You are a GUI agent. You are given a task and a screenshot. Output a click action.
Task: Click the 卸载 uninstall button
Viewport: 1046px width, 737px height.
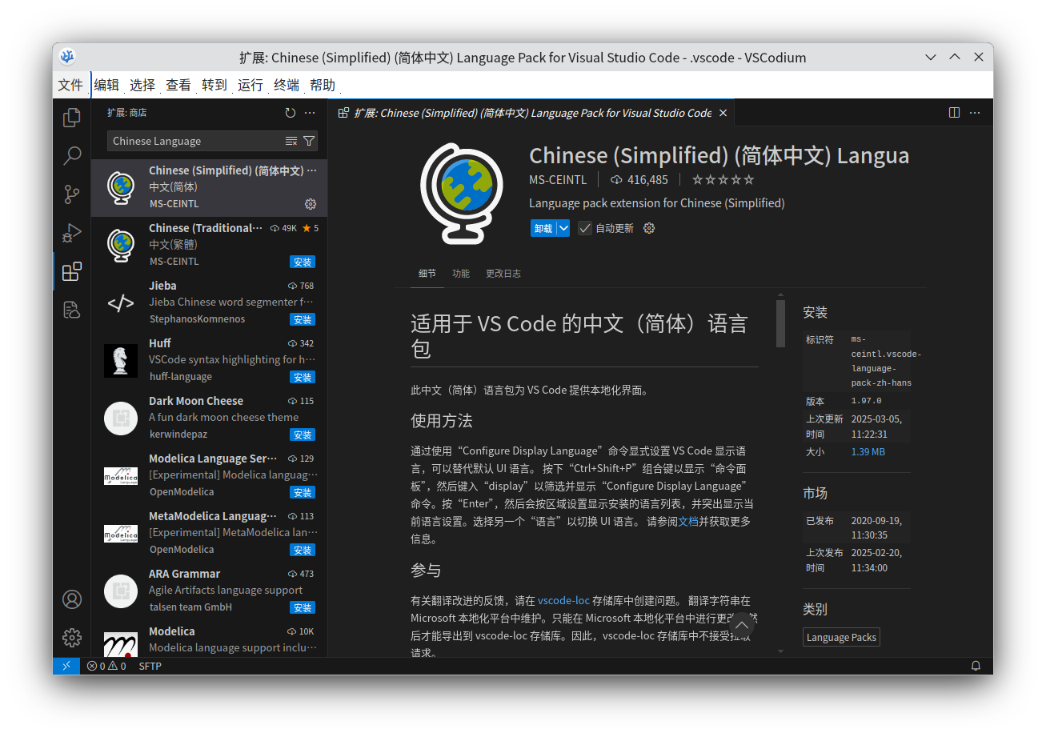pyautogui.click(x=543, y=228)
